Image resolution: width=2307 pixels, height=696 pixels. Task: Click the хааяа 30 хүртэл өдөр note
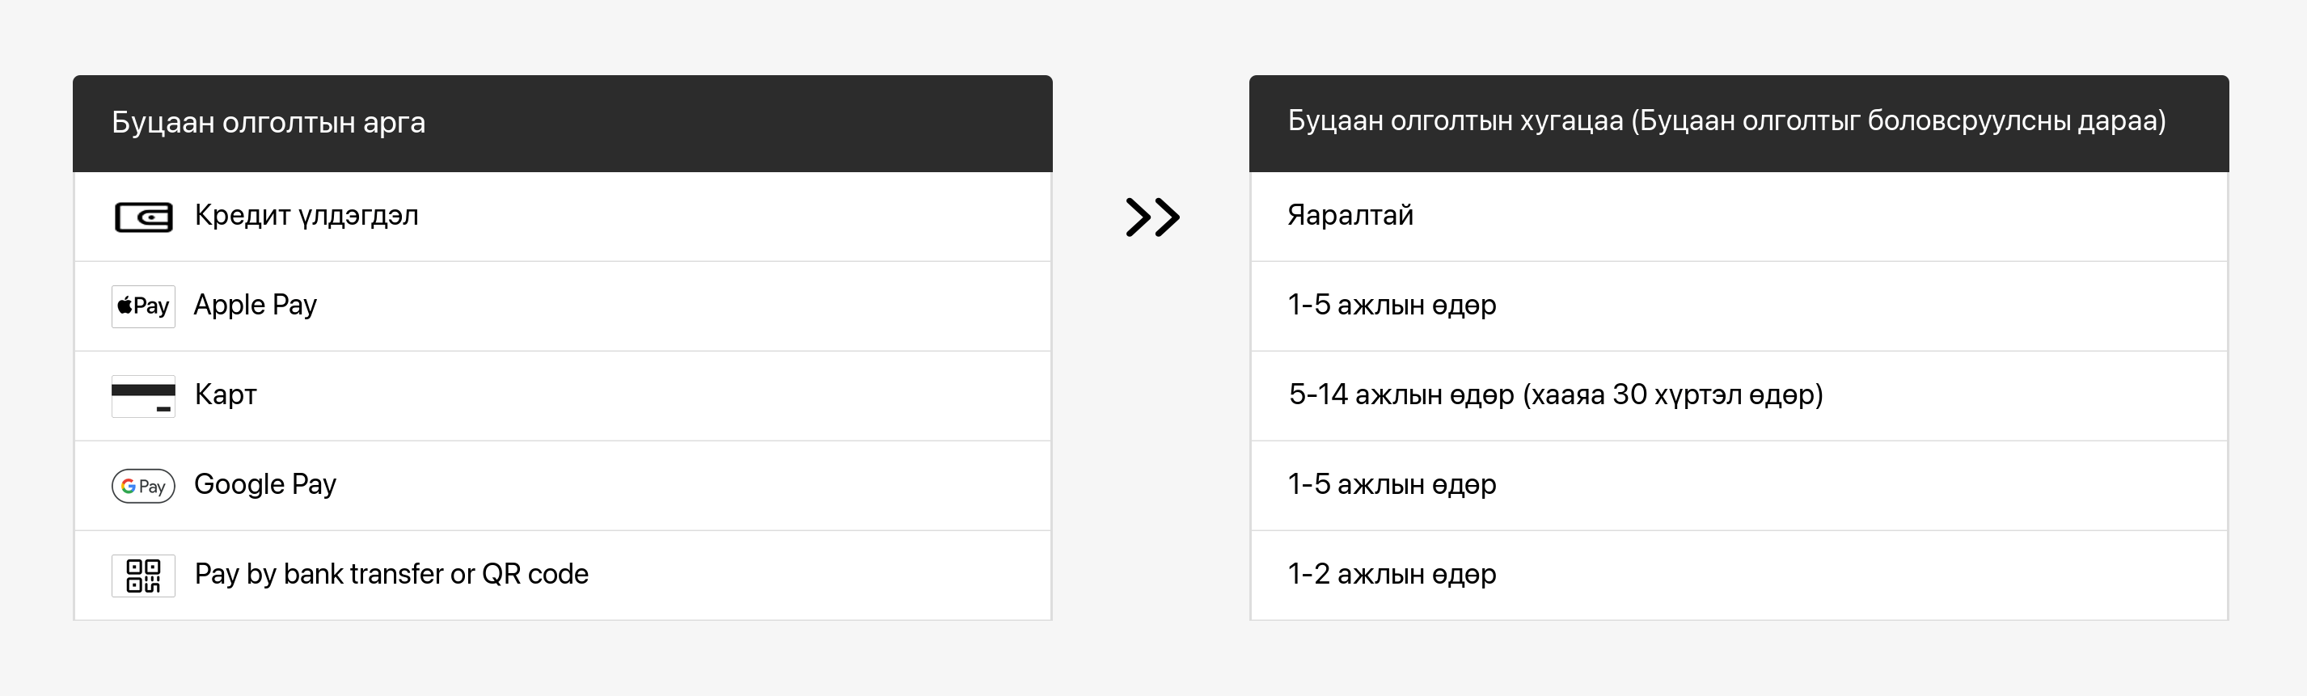coord(1673,395)
